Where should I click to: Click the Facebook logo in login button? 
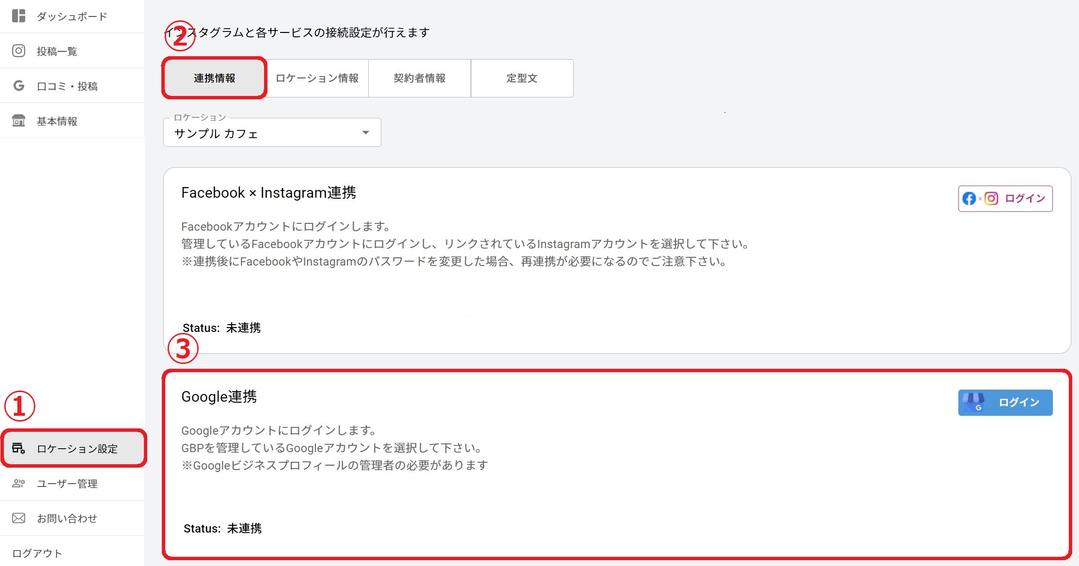click(x=969, y=199)
